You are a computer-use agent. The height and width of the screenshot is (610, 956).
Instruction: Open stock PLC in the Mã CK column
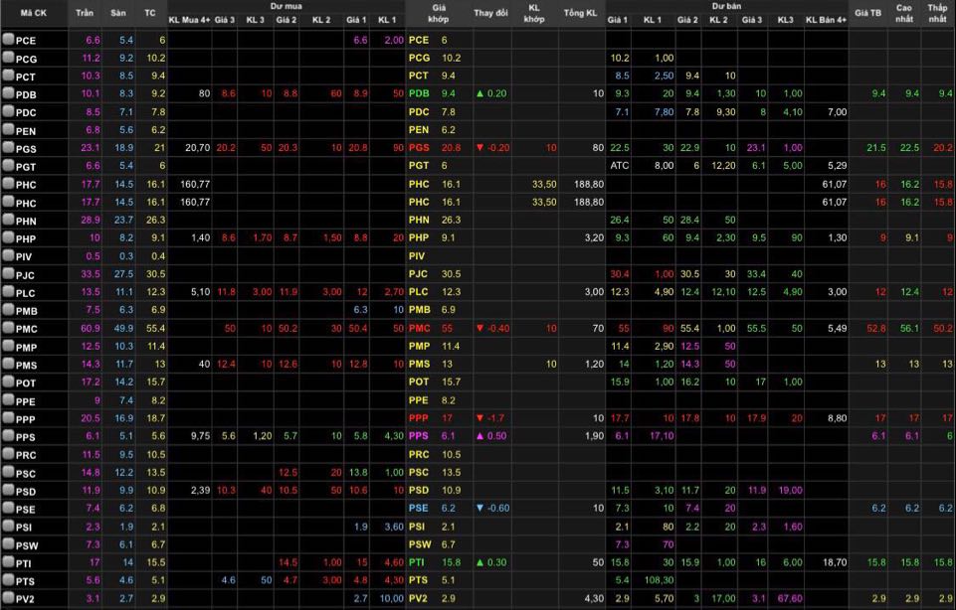click(26, 293)
